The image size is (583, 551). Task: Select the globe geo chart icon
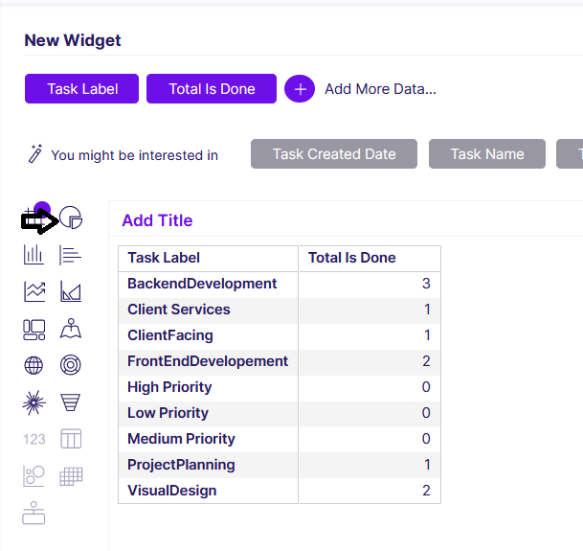[x=34, y=365]
